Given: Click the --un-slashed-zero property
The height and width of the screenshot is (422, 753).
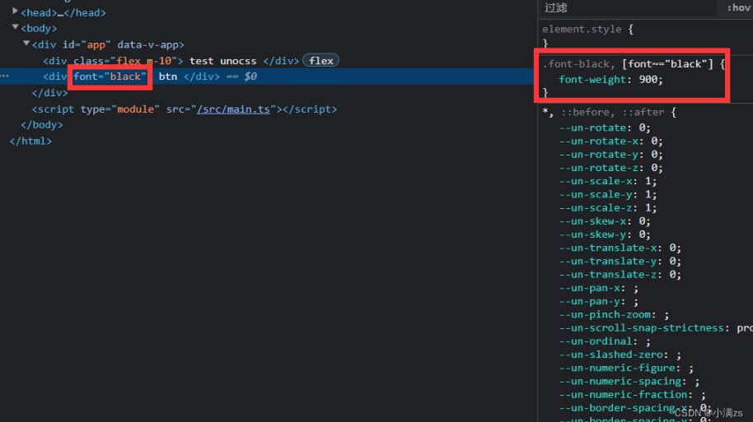Looking at the screenshot, I should point(610,355).
